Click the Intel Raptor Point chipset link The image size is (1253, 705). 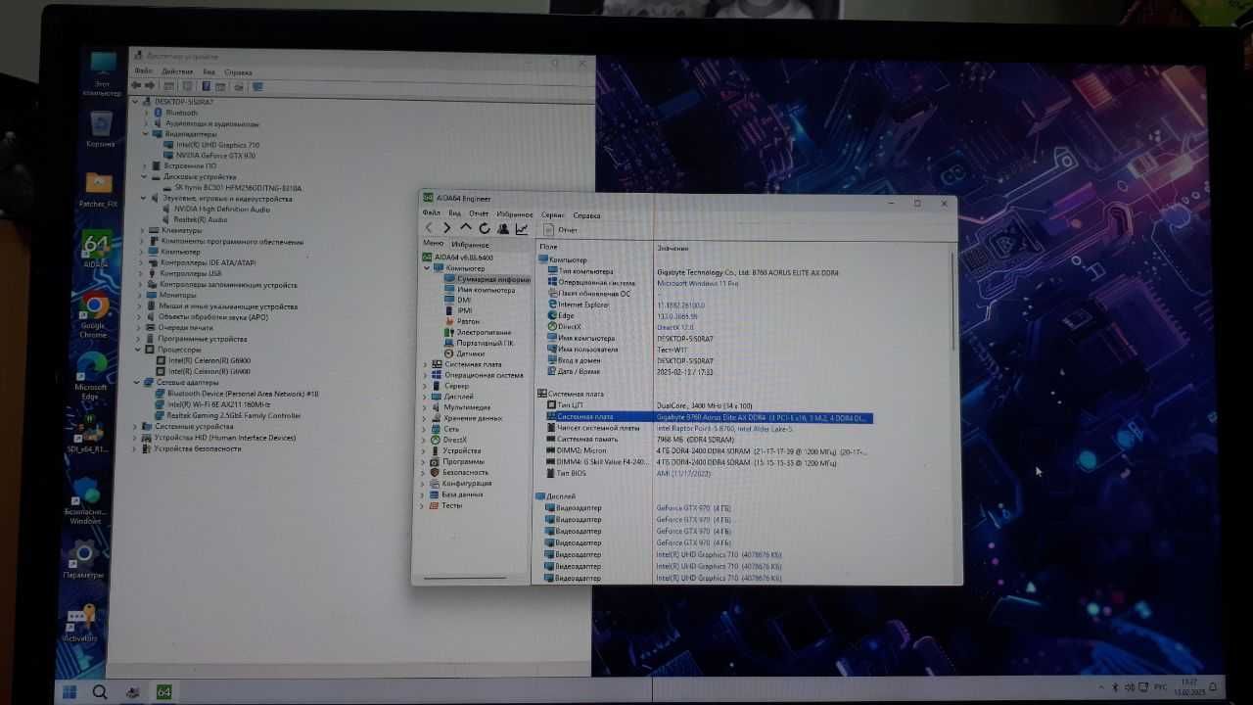[x=723, y=429]
